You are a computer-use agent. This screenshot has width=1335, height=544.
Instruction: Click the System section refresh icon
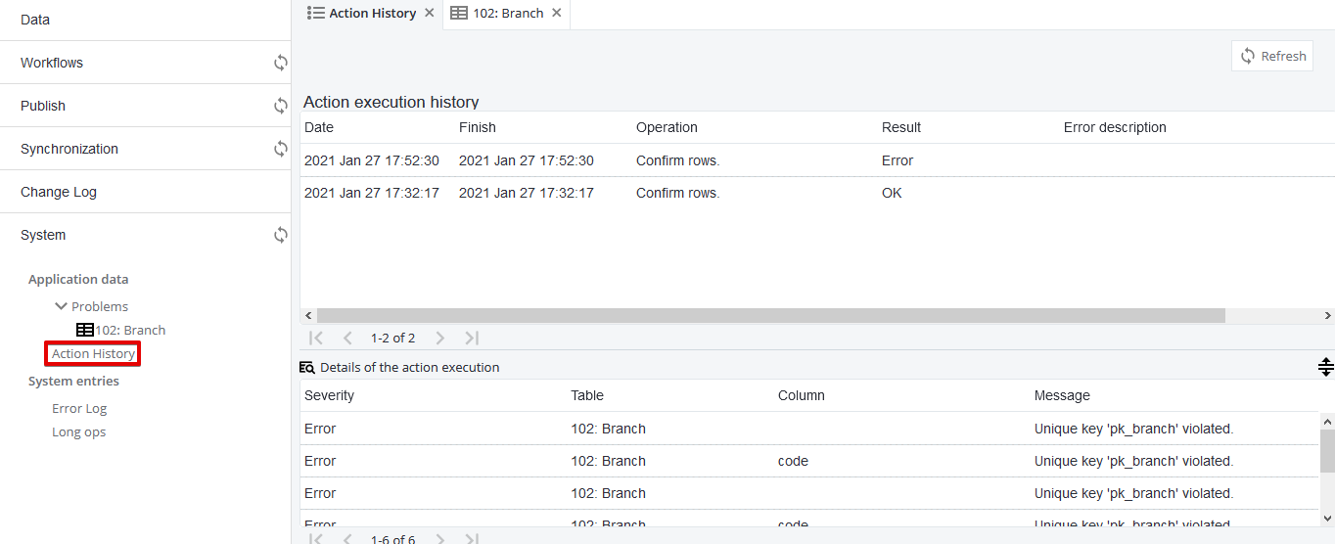[281, 235]
